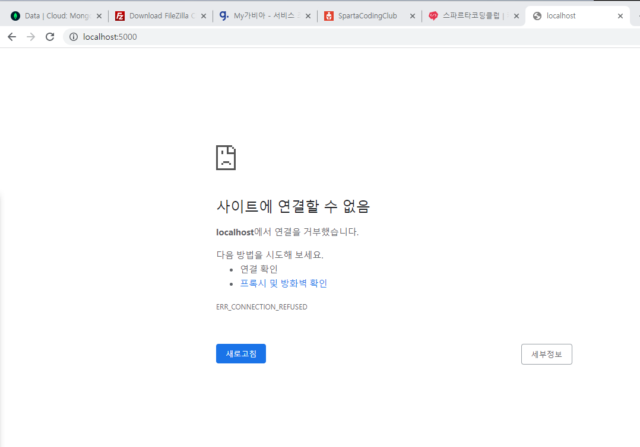640x447 pixels.
Task: Click the red SpartaCodingClub favicon
Action: [x=328, y=16]
